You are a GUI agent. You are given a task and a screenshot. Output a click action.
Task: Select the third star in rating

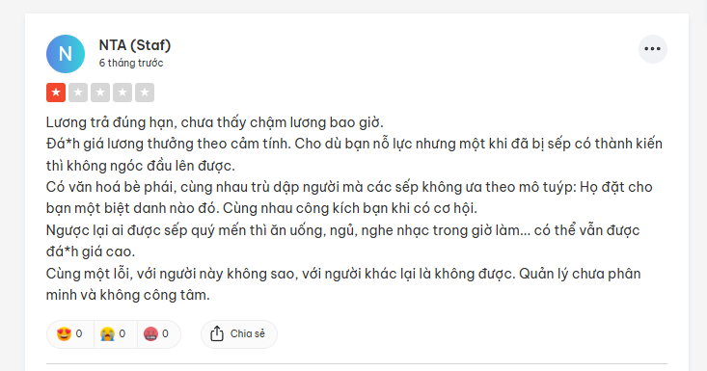pos(100,93)
